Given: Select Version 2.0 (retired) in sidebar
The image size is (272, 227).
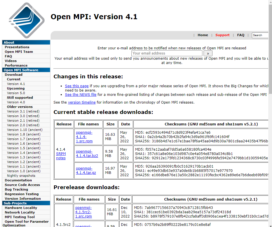Looking at the screenshot, I should [x=23, y=125].
